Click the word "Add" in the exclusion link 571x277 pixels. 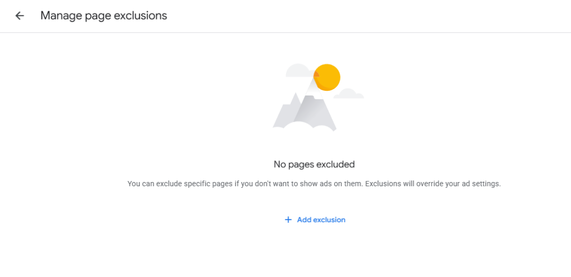[x=304, y=219]
